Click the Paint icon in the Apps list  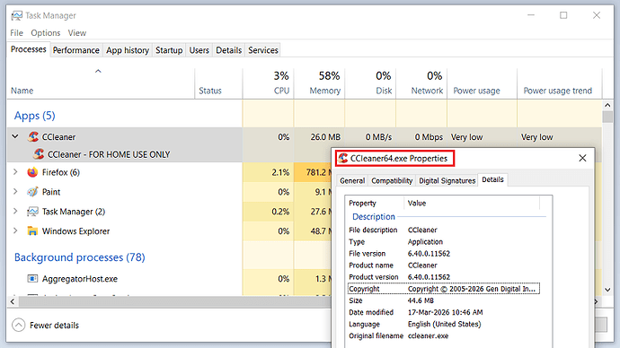[x=32, y=192]
